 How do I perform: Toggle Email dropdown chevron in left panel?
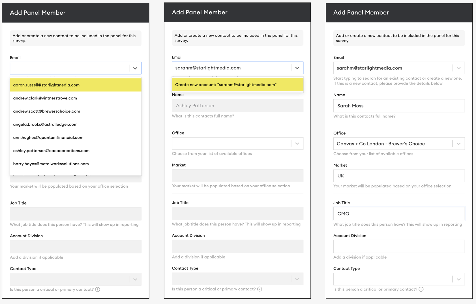point(135,68)
